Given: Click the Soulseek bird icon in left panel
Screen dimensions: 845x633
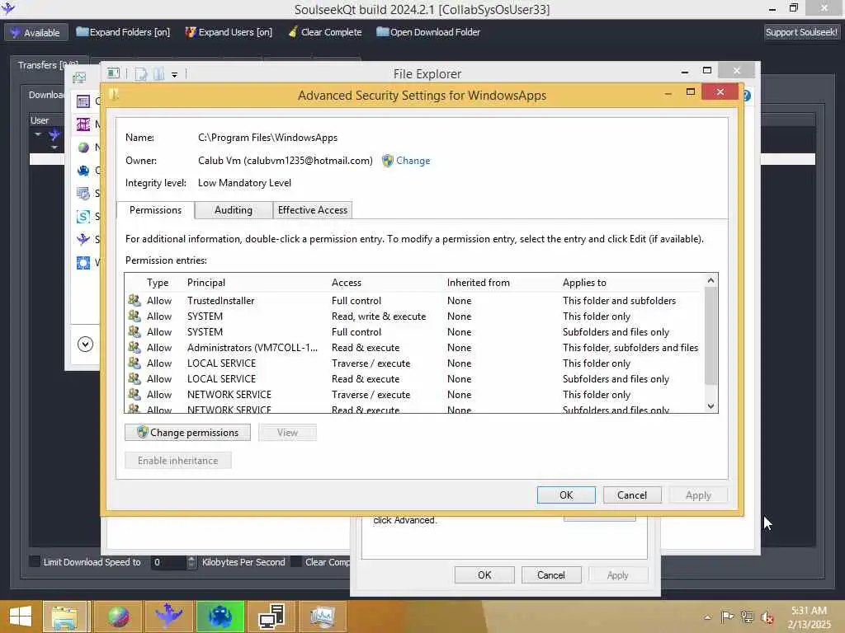Looking at the screenshot, I should coord(83,239).
